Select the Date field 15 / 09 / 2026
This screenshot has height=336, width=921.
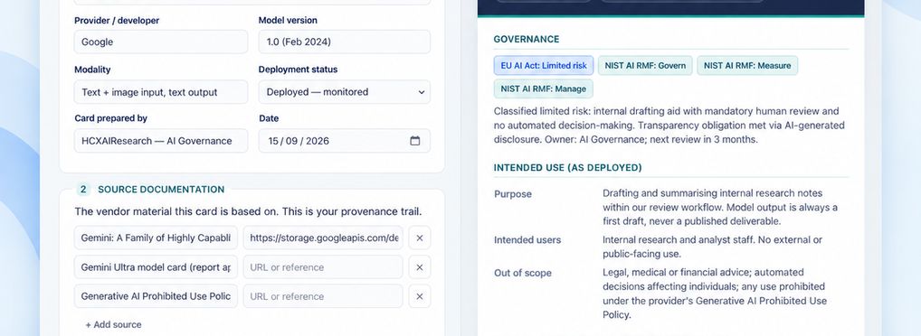point(344,141)
